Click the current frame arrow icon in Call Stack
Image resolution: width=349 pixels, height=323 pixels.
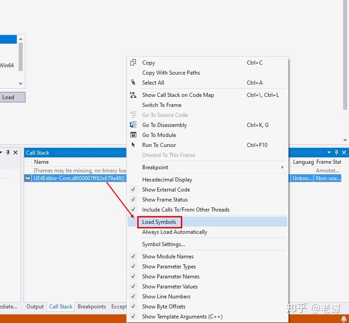pos(28,178)
